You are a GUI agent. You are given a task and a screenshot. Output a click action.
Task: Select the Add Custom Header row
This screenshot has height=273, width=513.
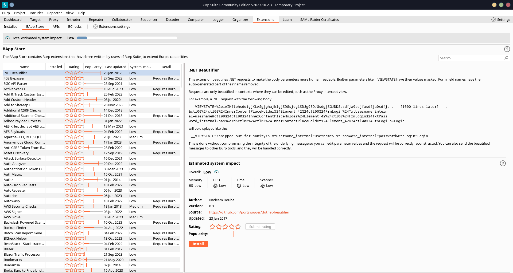pyautogui.click(x=91, y=100)
